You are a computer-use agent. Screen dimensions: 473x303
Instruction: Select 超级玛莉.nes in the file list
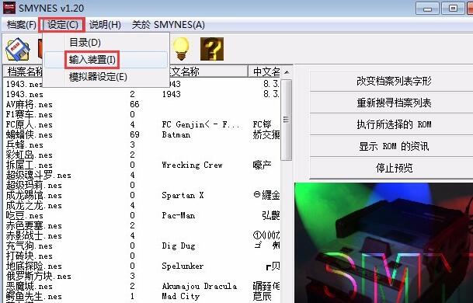(34, 186)
